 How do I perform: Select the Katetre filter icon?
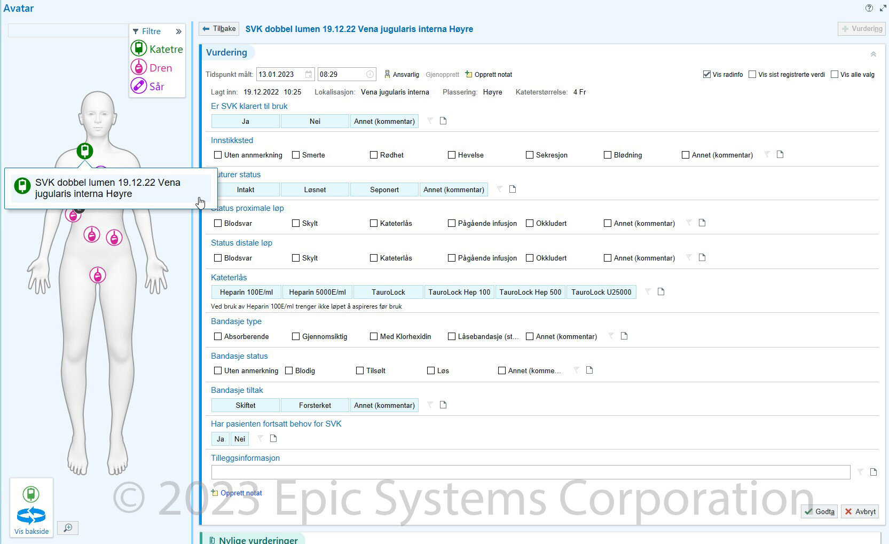pos(139,49)
